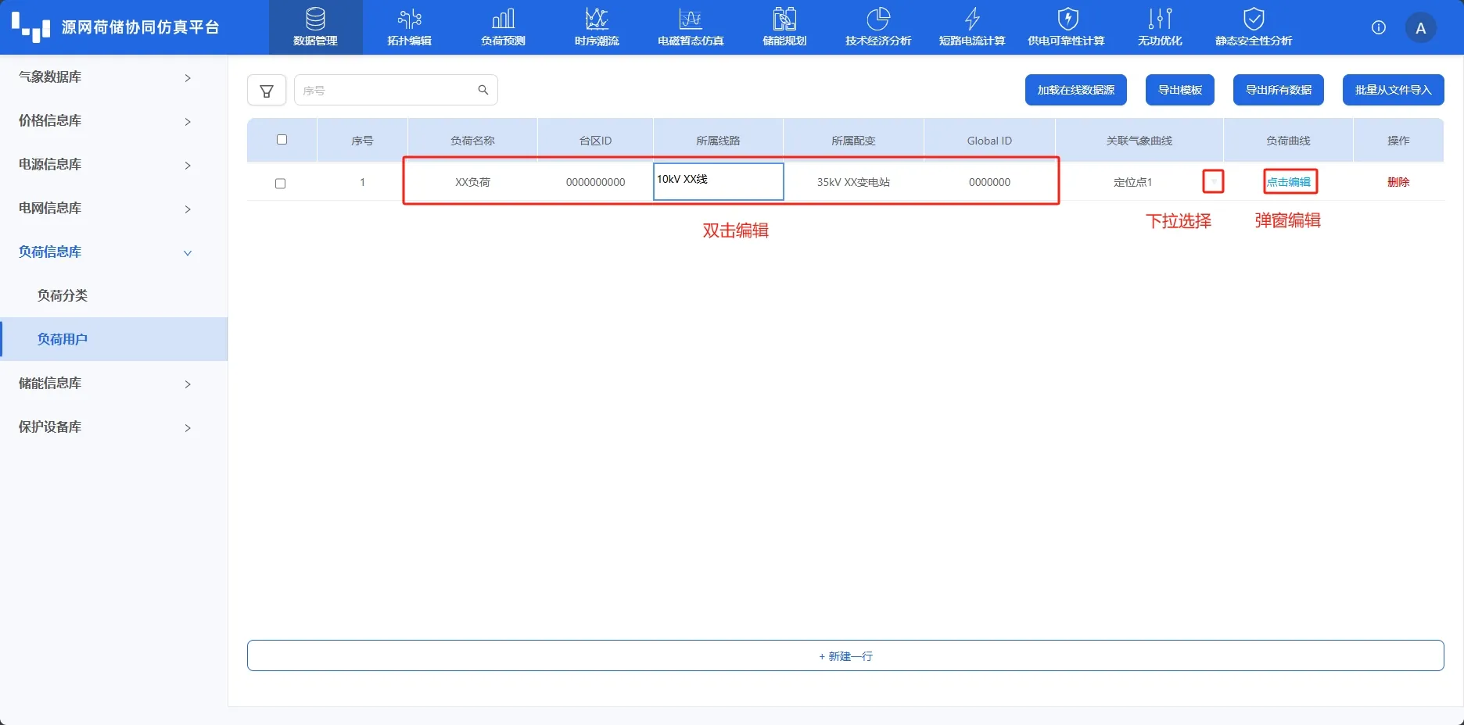Click the info icon in header

tap(1379, 27)
